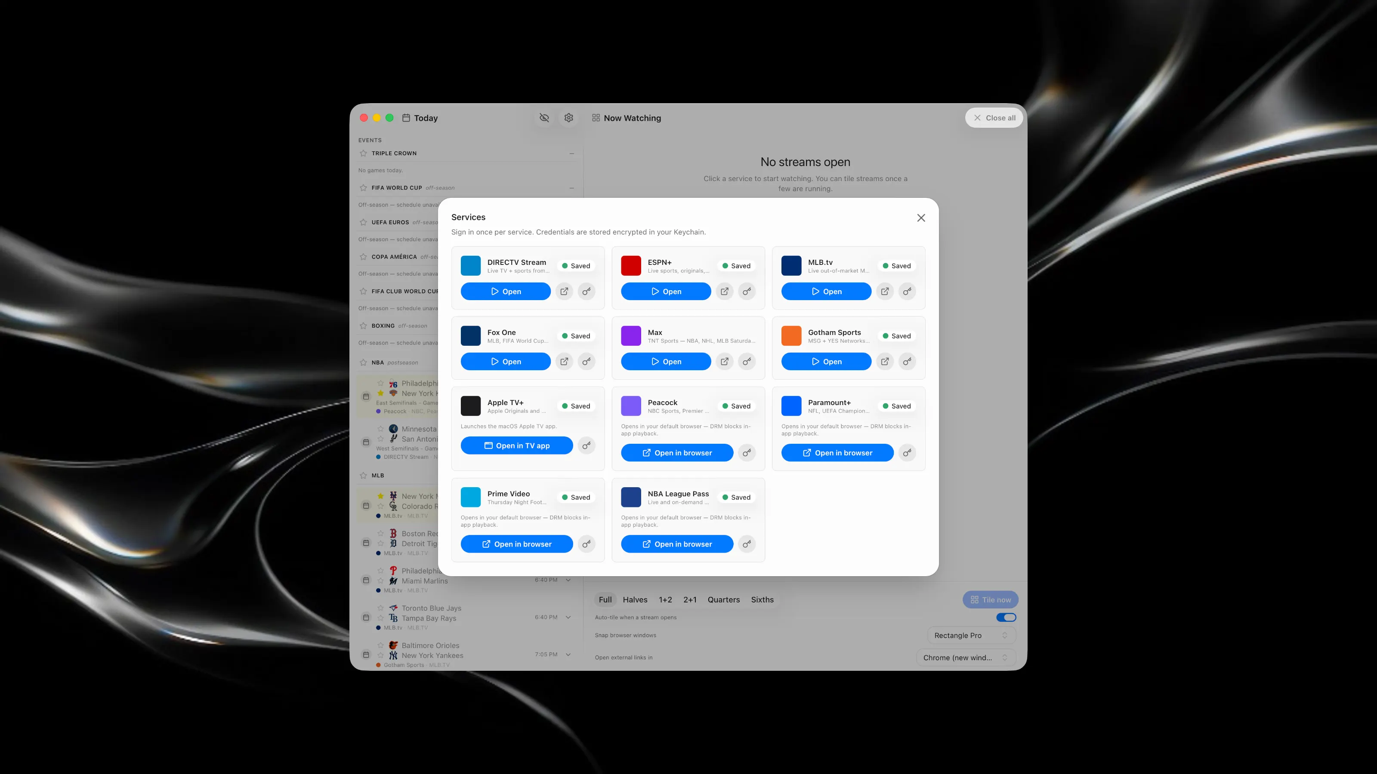Open ESPN+ in external browser icon

724,291
